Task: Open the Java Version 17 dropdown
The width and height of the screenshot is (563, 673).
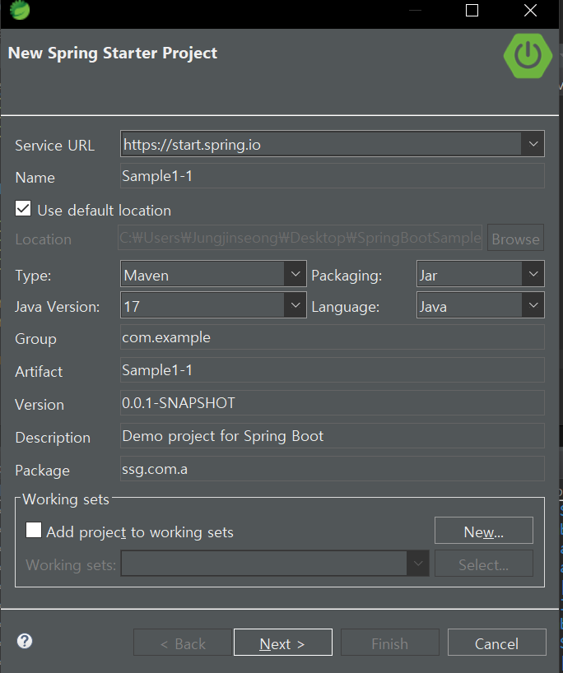Action: [x=295, y=305]
